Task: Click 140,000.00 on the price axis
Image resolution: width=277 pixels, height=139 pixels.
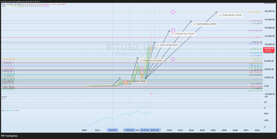Action: (x=269, y=28)
